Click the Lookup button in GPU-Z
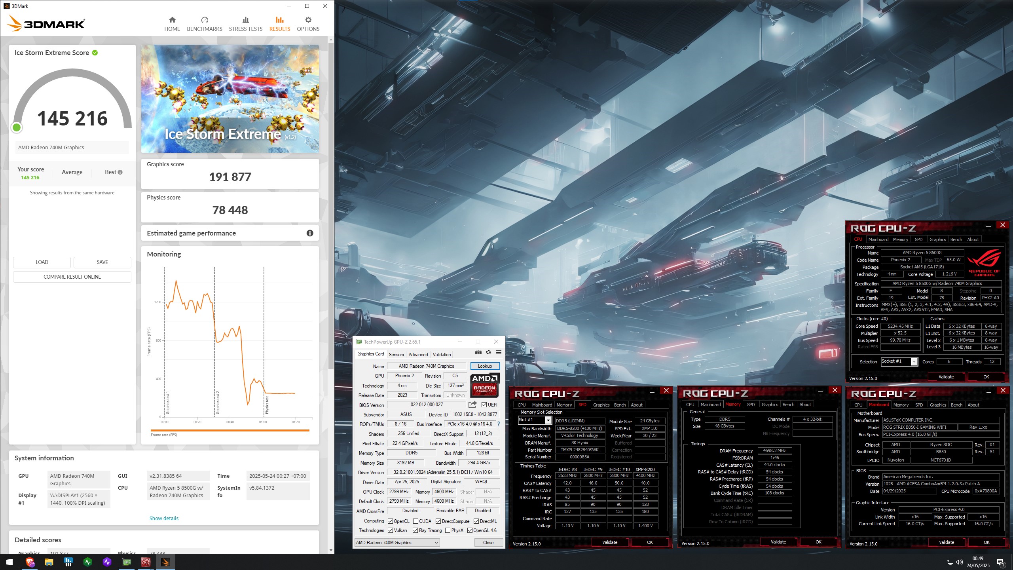 [485, 366]
